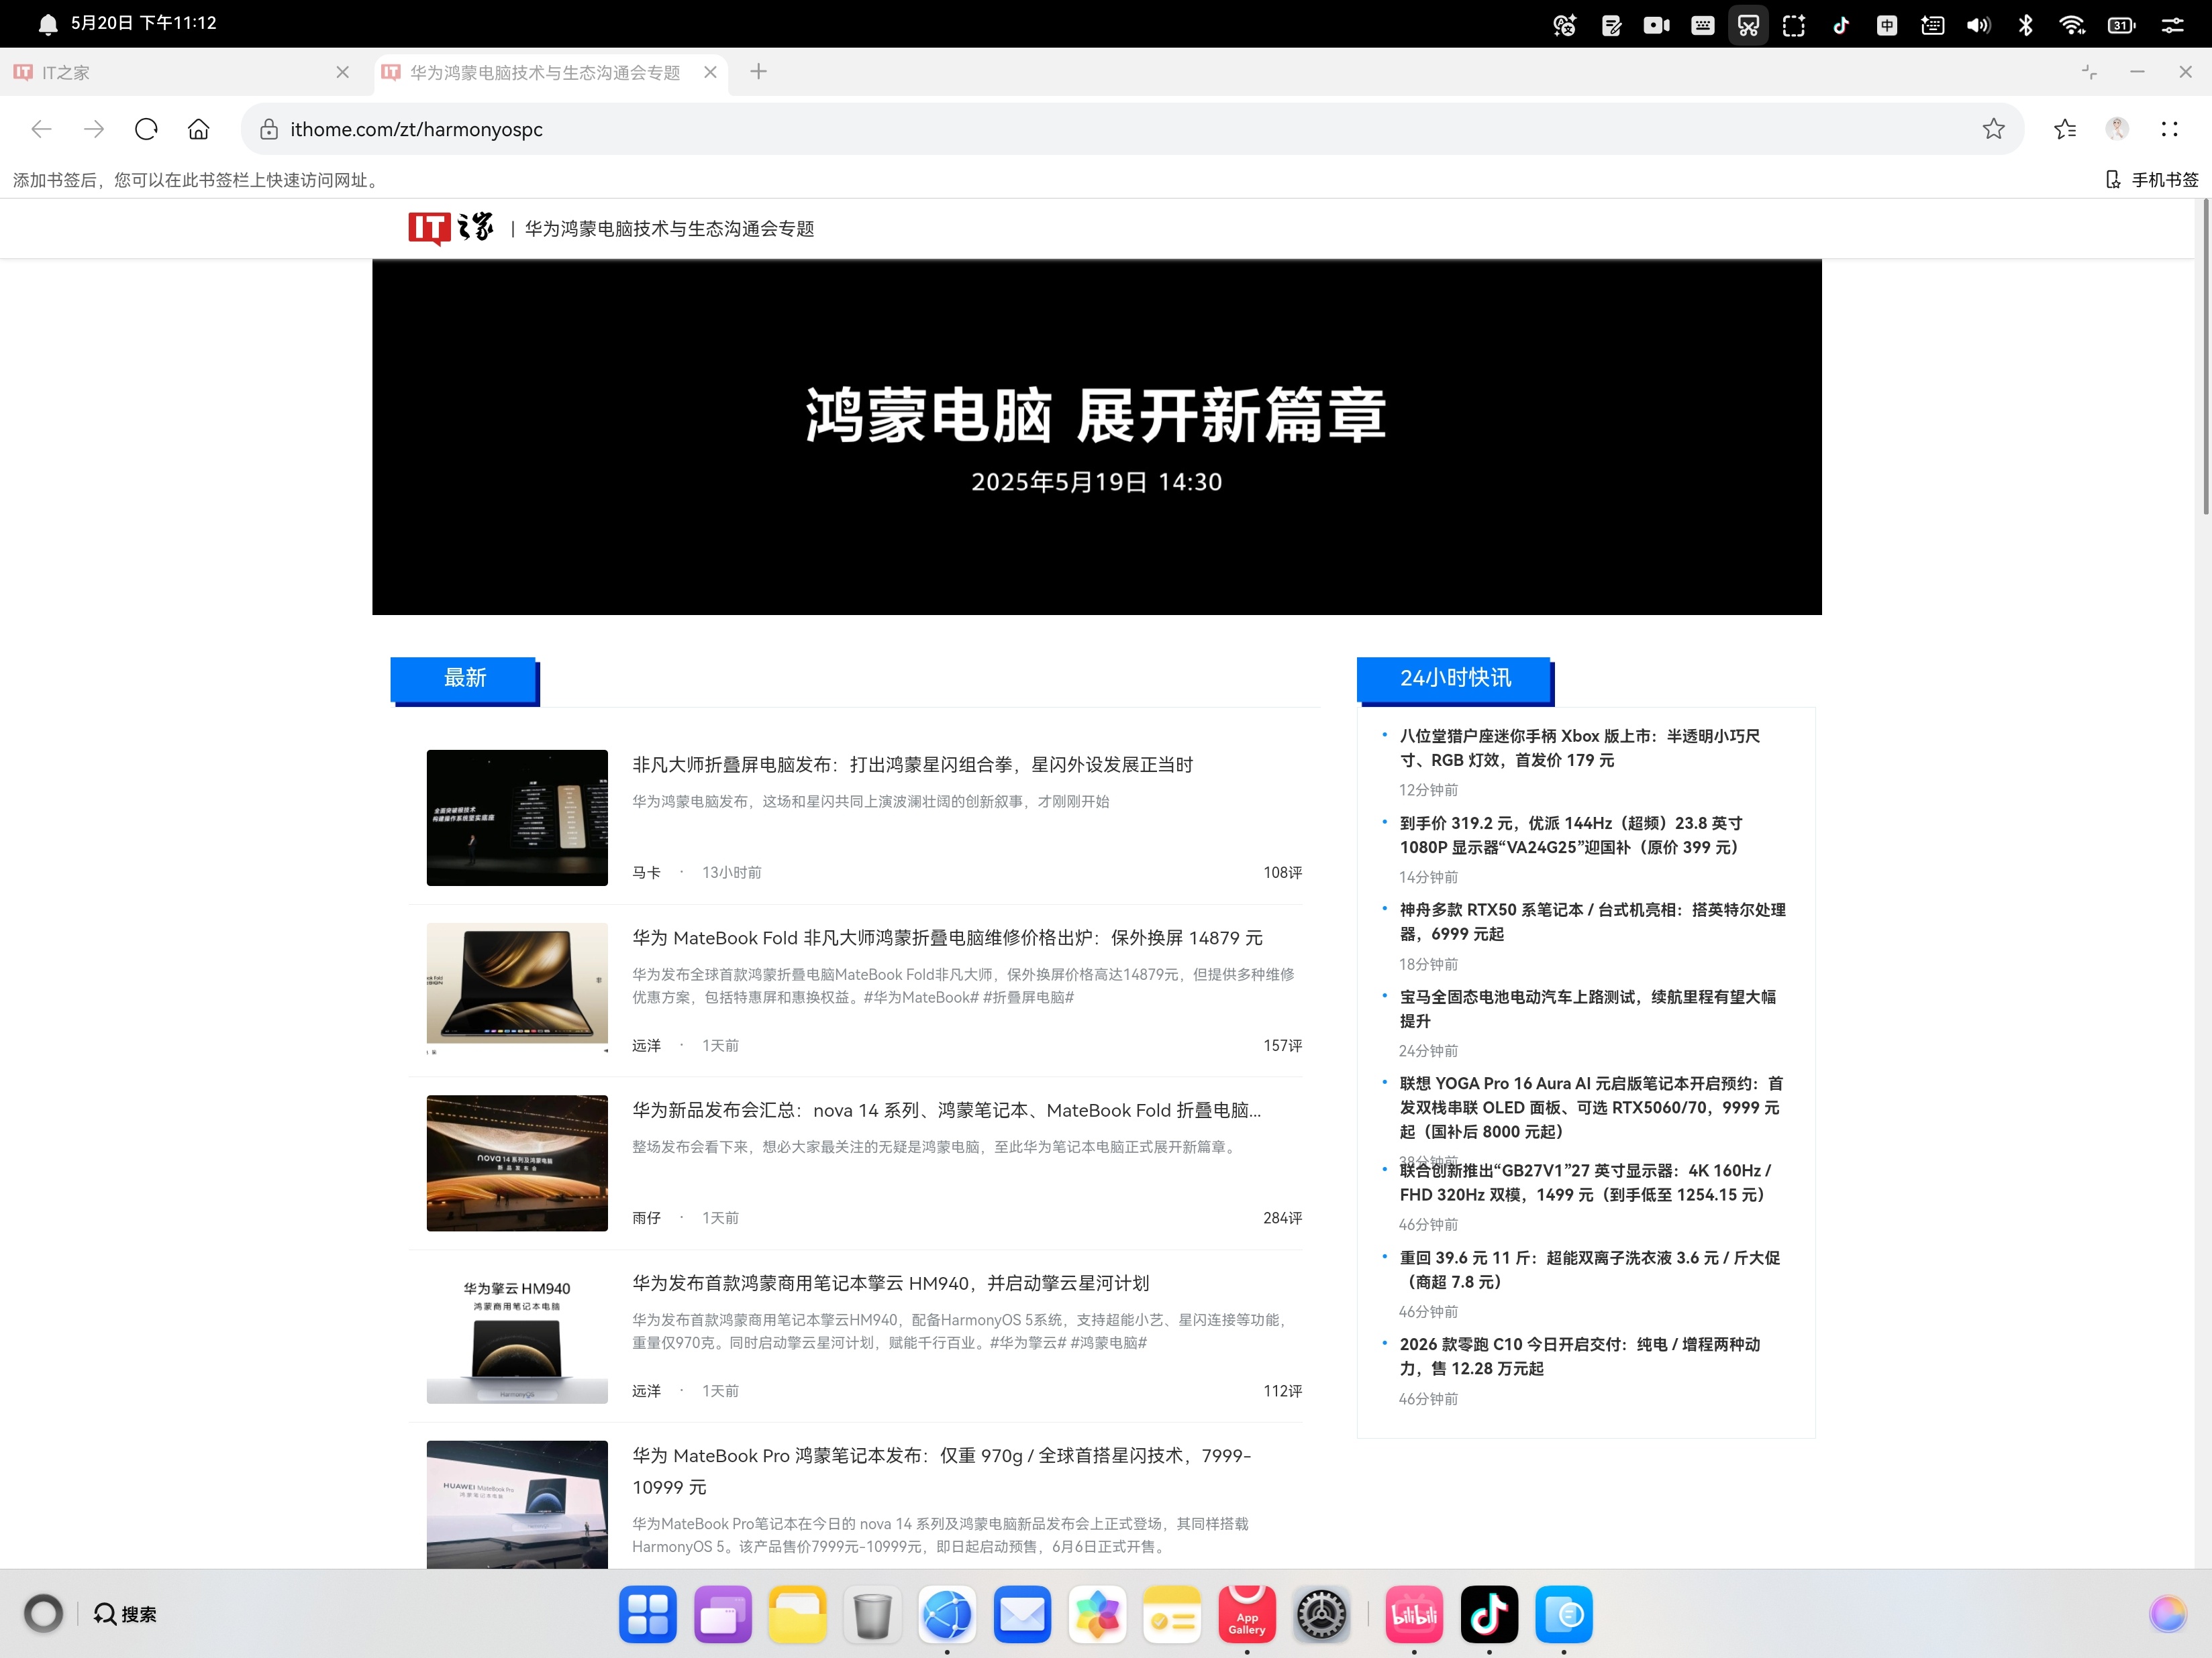Image resolution: width=2212 pixels, height=1658 pixels.
Task: Click the browser back arrow
Action: pos(41,129)
